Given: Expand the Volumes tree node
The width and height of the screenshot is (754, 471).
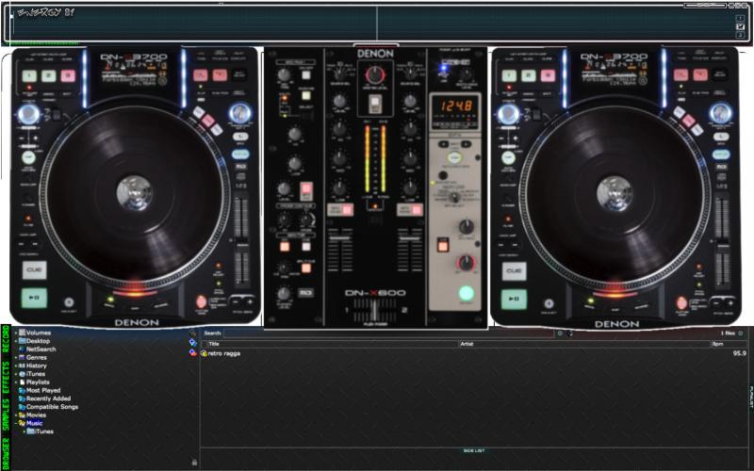Looking at the screenshot, I should click(x=15, y=333).
